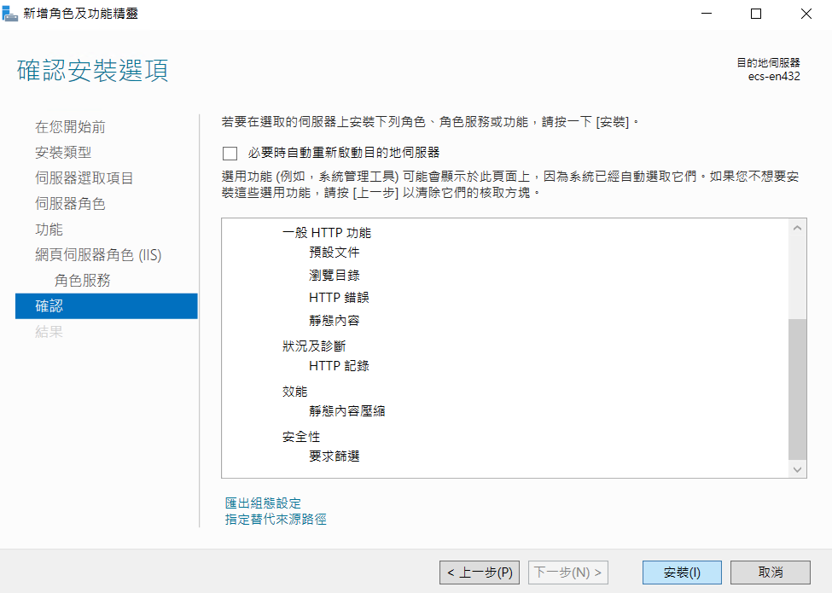832x593 pixels.
Task: Select the highlighted 確認 step
Action: (x=107, y=306)
